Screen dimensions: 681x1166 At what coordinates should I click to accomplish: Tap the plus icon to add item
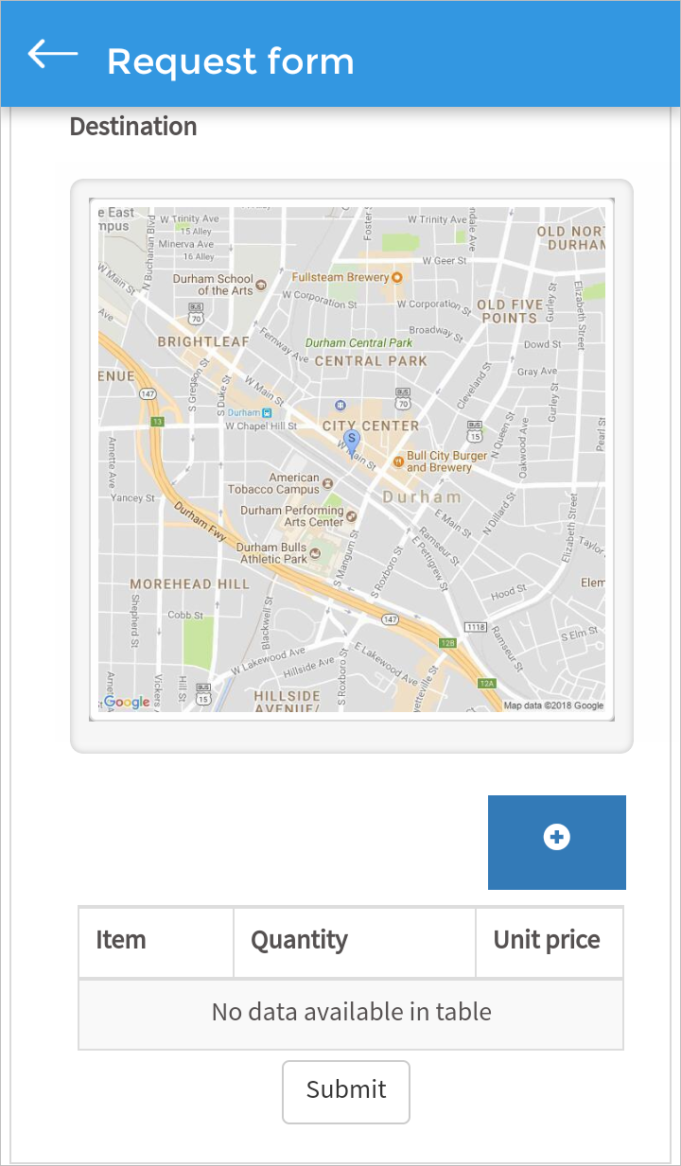coord(557,838)
